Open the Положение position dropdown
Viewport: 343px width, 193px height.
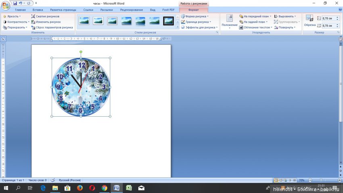point(229,21)
